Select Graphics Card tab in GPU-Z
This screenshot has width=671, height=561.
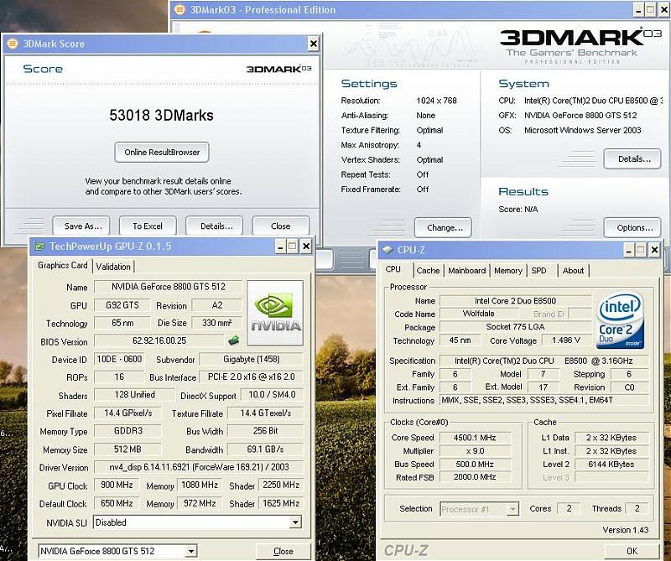[62, 265]
